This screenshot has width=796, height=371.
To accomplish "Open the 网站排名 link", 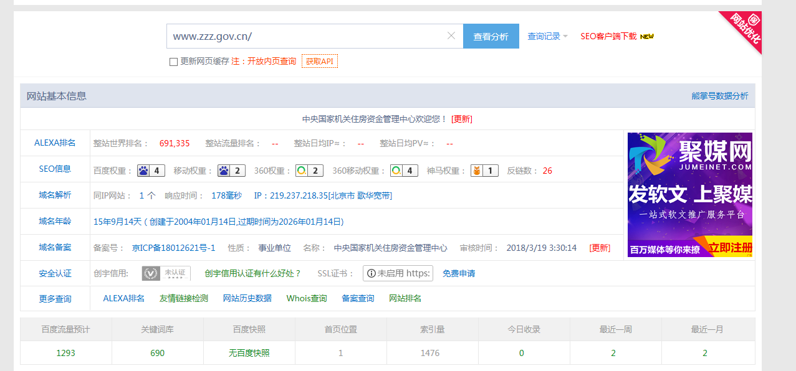I will pyautogui.click(x=405, y=298).
